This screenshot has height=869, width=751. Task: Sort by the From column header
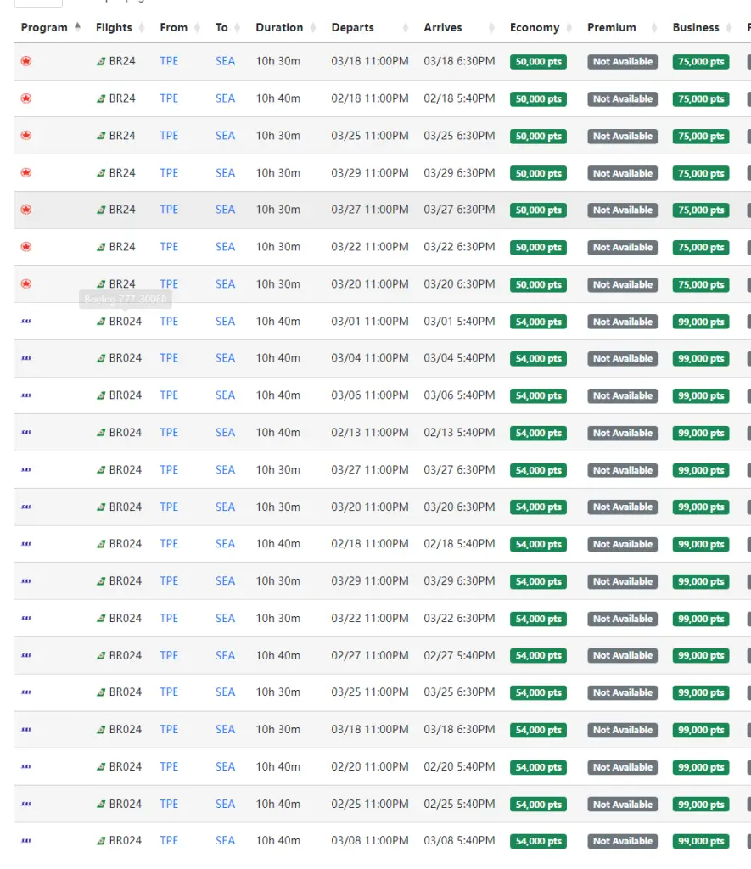coord(173,28)
